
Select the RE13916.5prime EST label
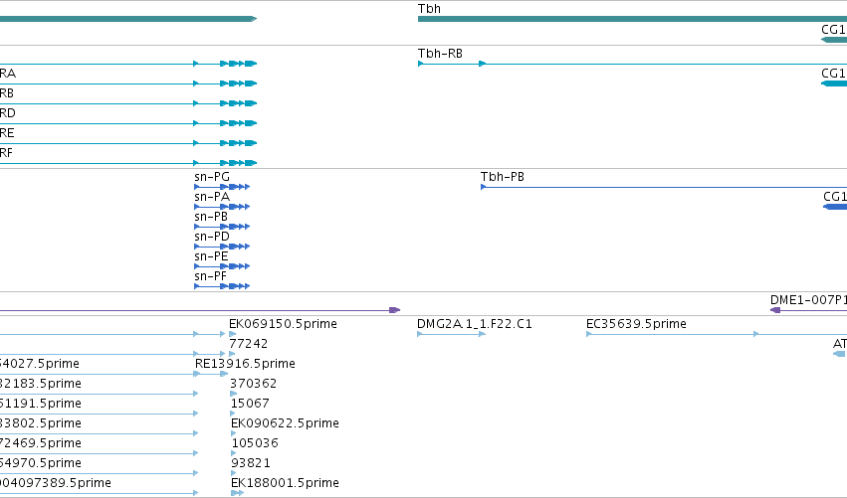245,364
